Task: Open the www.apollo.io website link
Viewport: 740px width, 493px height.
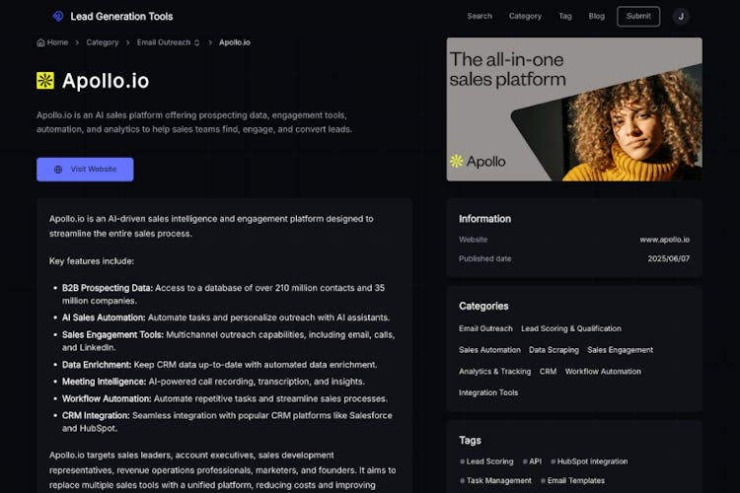Action: coord(664,240)
